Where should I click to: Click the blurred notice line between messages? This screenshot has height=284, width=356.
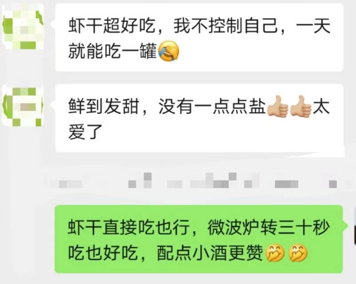(x=198, y=181)
